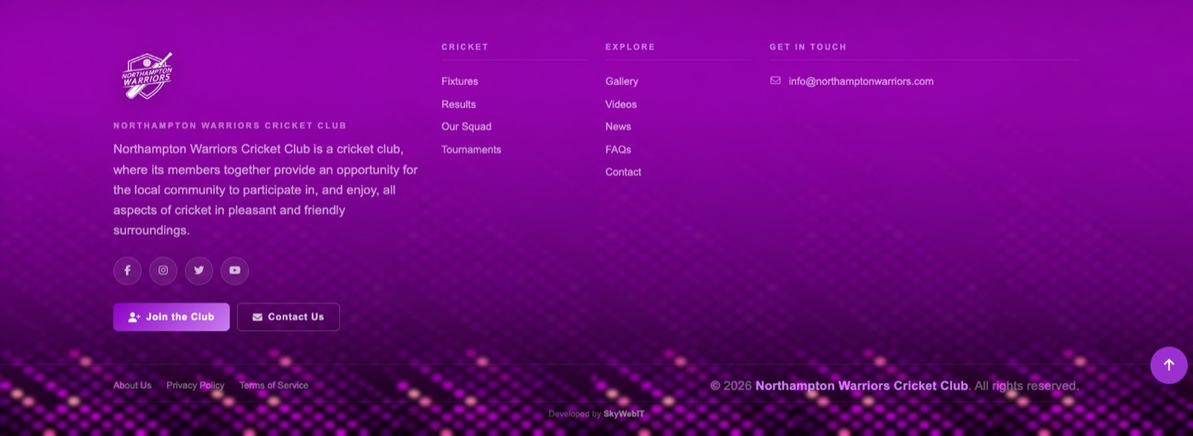Click the info@northamptonwarriors.com email link
The width and height of the screenshot is (1193, 436).
(x=861, y=82)
